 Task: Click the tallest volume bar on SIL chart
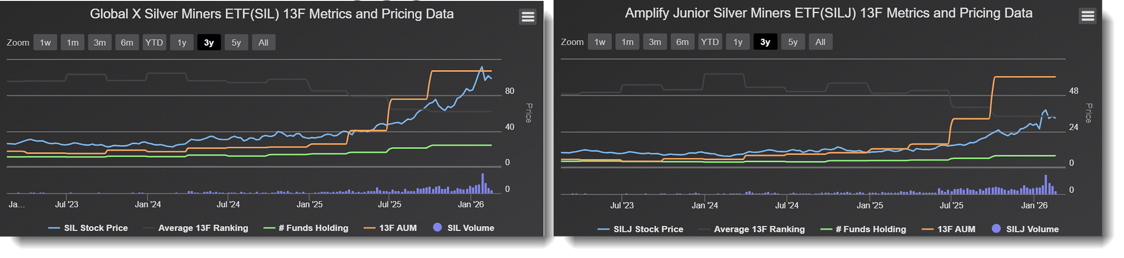(x=482, y=184)
